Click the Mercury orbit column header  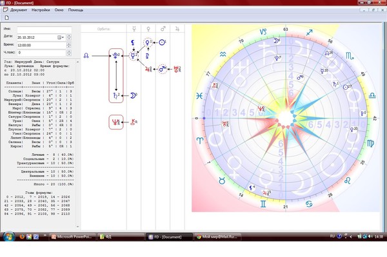(x=134, y=29)
